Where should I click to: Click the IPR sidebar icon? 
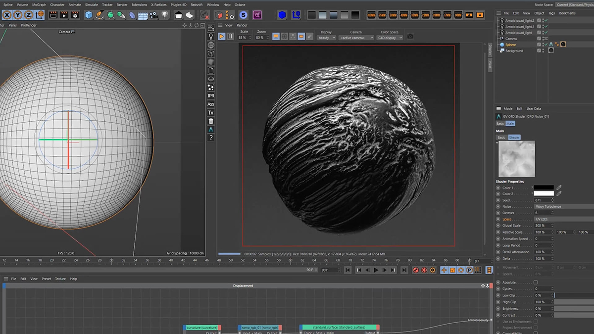click(x=211, y=95)
